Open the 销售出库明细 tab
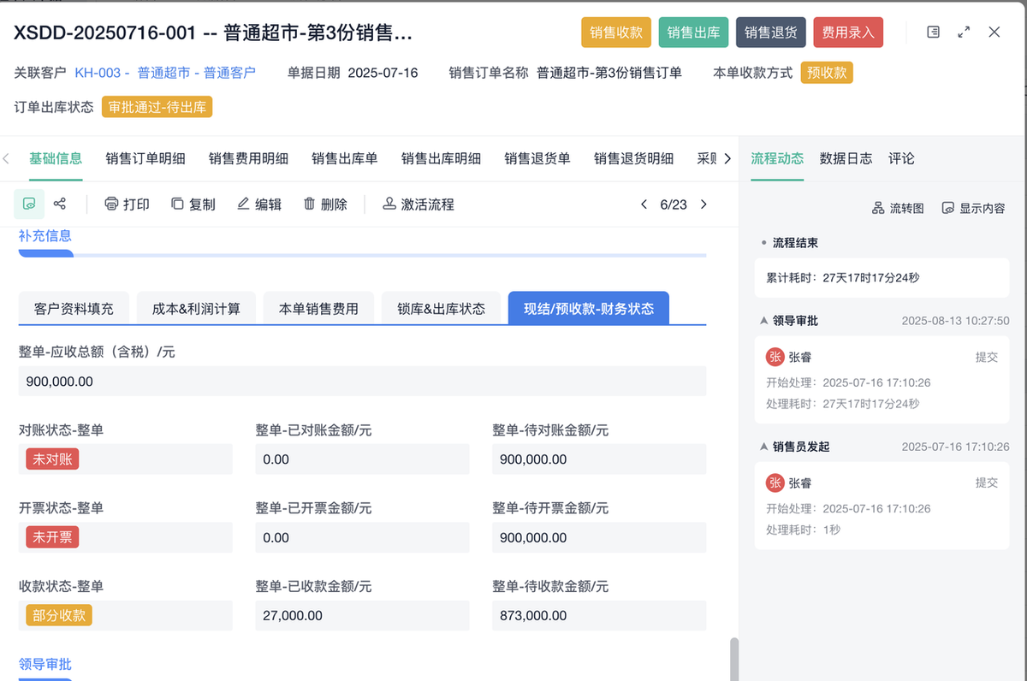 [441, 158]
